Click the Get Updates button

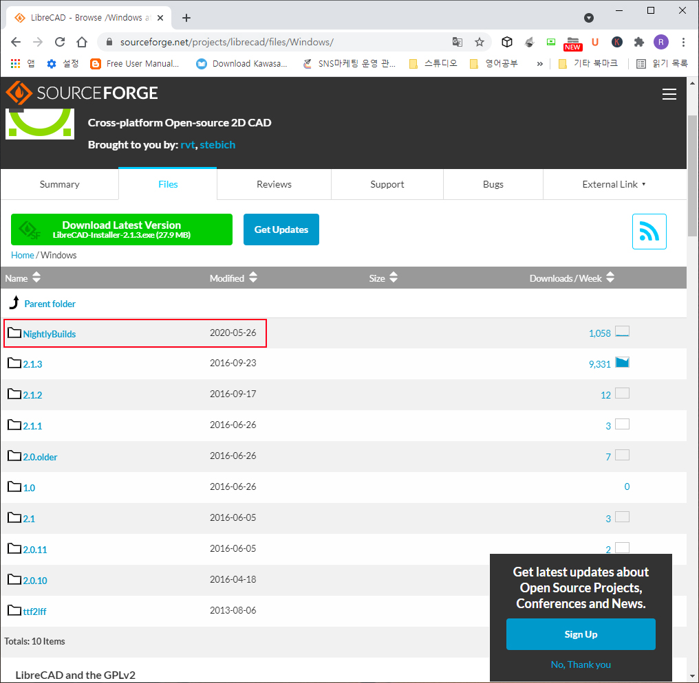click(x=281, y=229)
